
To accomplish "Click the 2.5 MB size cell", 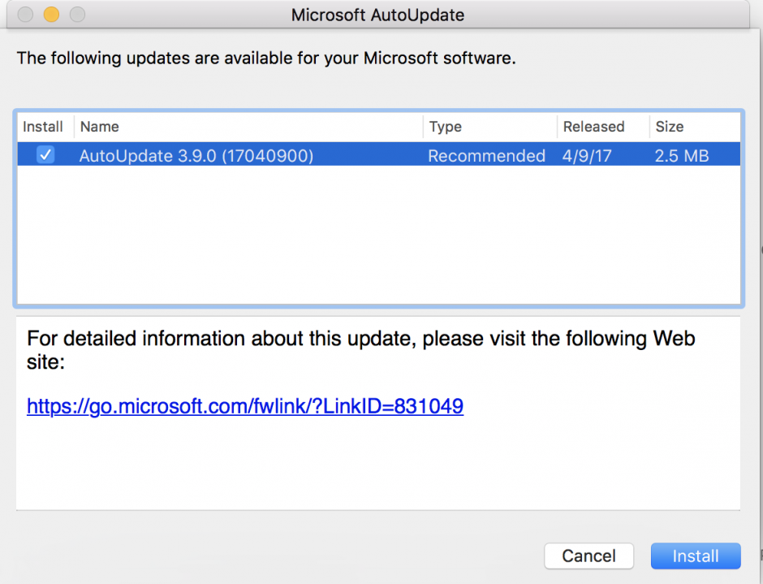I will point(681,155).
